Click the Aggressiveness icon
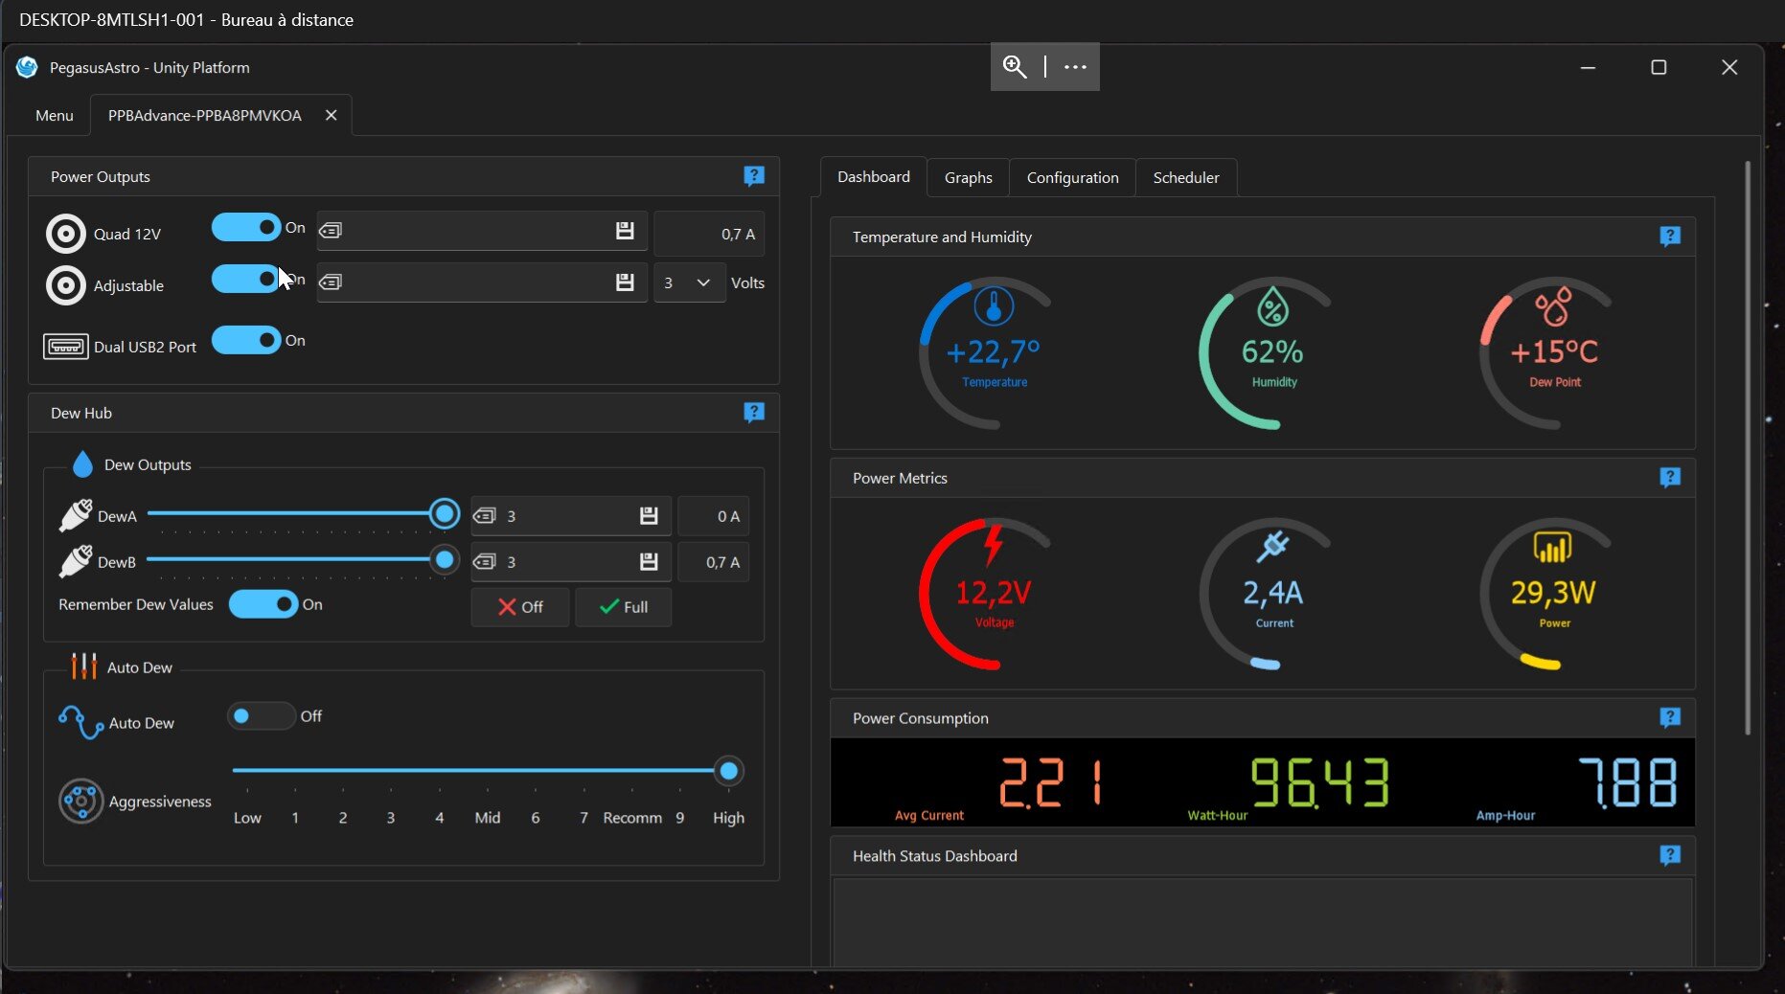This screenshot has width=1785, height=994. pyautogui.click(x=81, y=801)
